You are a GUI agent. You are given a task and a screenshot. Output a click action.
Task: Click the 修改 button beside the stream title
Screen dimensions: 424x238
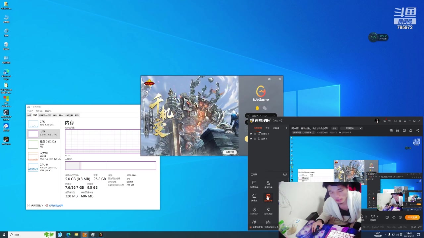pyautogui.click(x=334, y=128)
